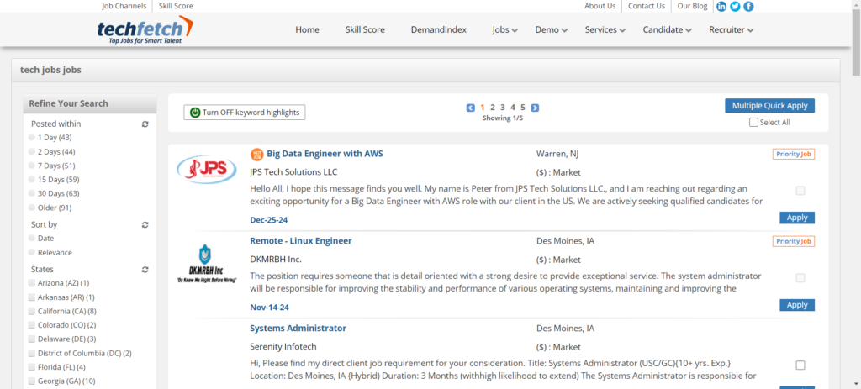This screenshot has height=389, width=861.
Task: Click the techfetch logo
Action: [145, 30]
